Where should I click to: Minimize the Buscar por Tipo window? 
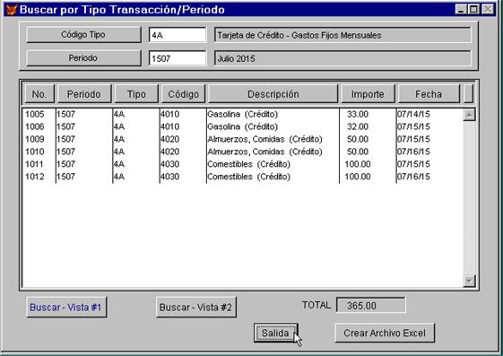(x=461, y=9)
